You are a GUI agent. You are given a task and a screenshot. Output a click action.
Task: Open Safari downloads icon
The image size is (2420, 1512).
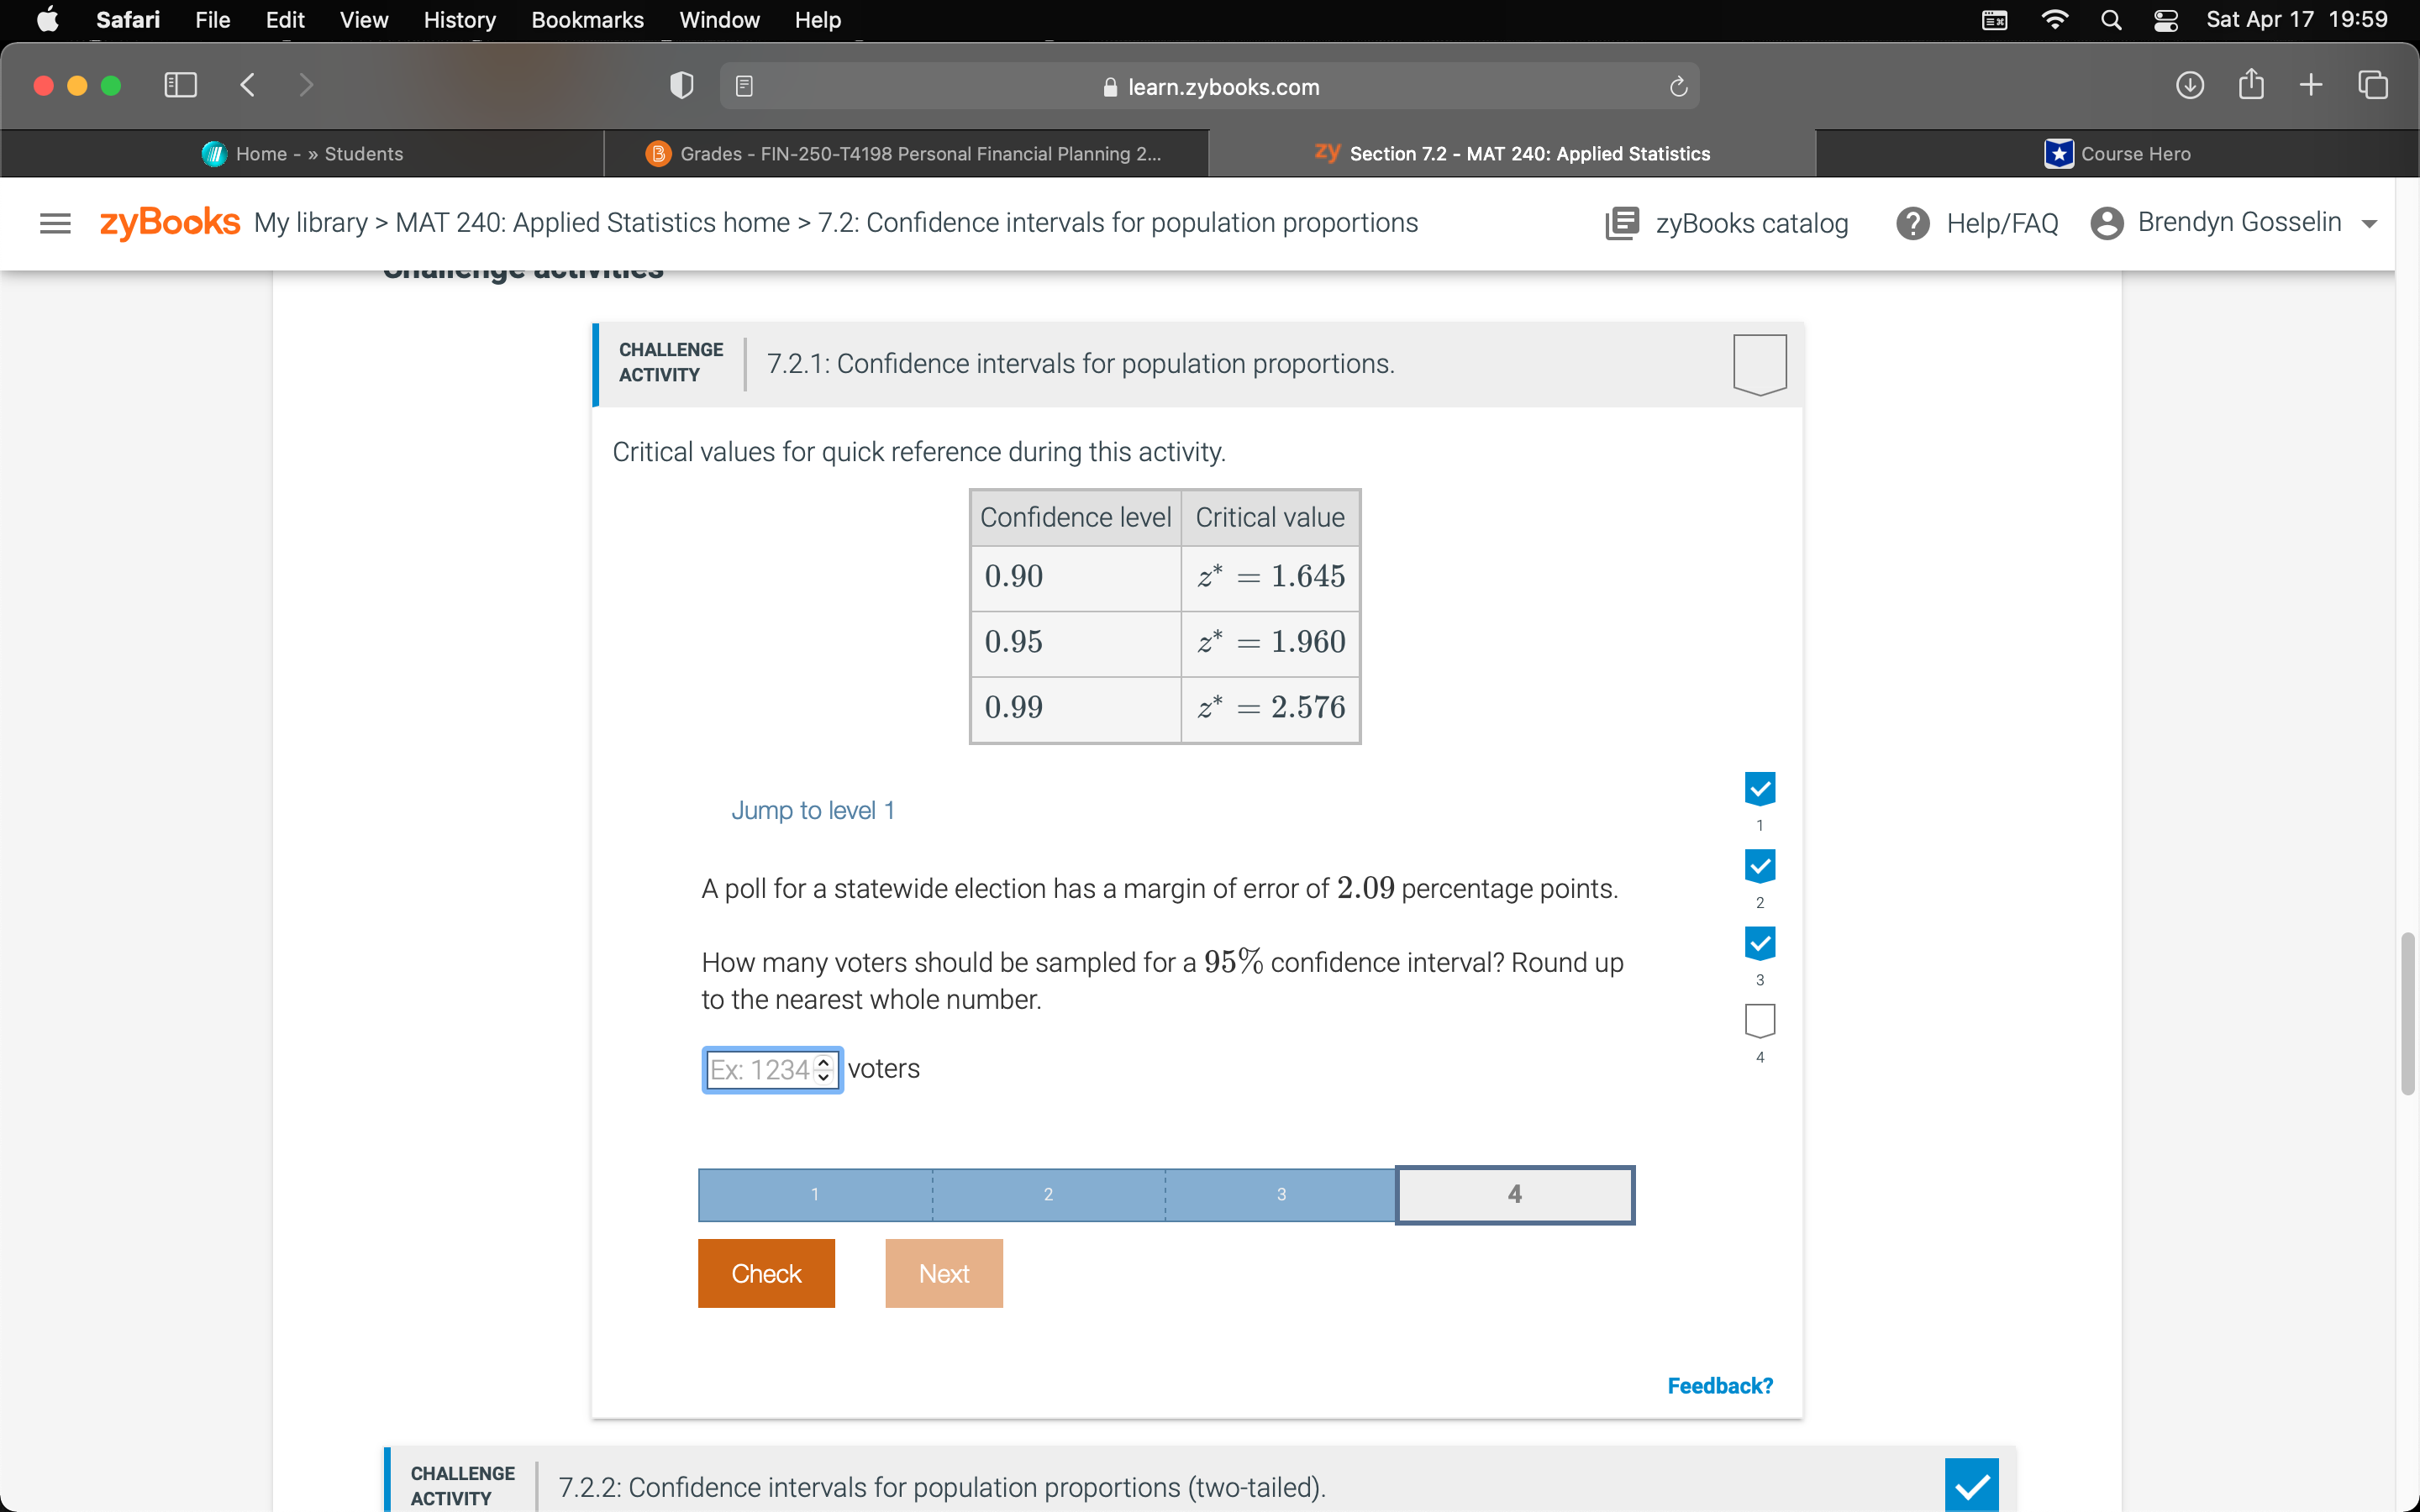(x=2189, y=86)
